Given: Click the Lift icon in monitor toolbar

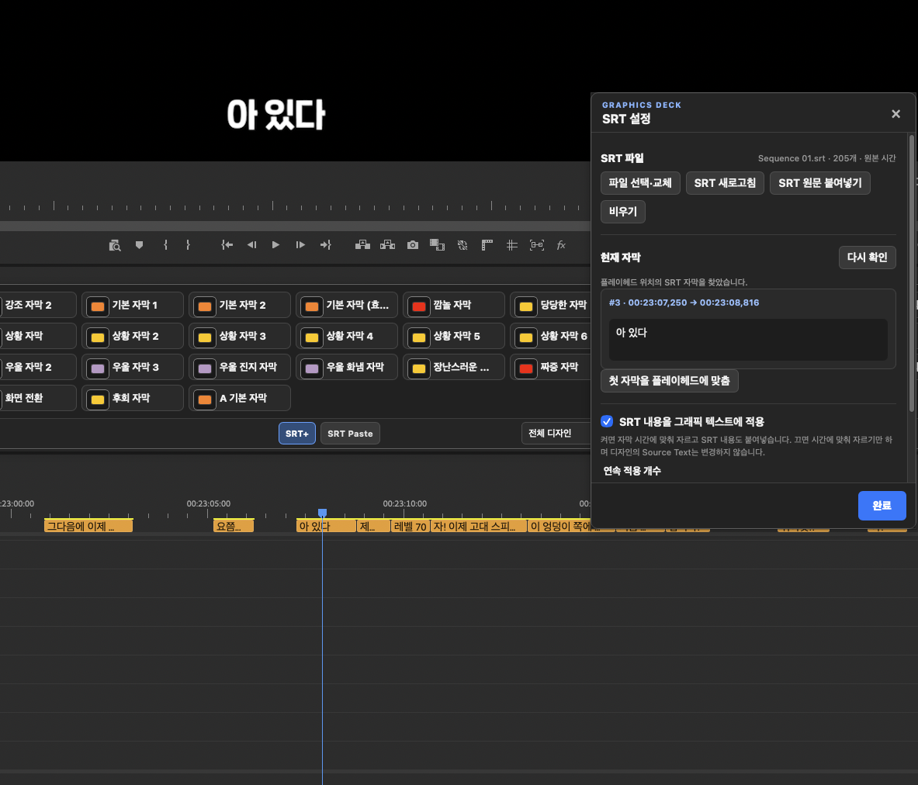Looking at the screenshot, I should (x=362, y=244).
